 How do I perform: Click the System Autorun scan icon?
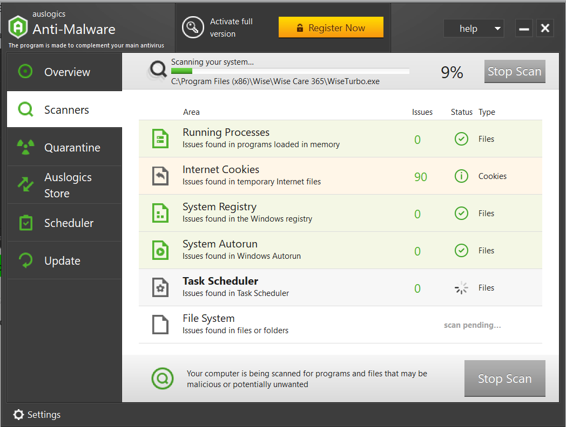[x=160, y=250]
